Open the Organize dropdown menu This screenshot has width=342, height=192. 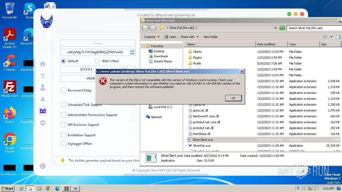tap(151, 37)
